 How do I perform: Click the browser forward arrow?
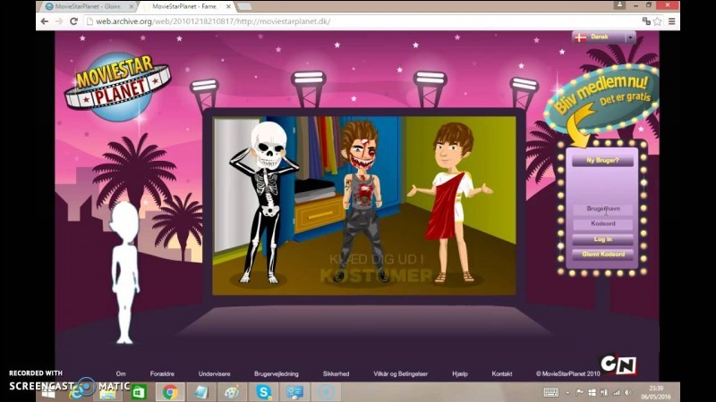(x=59, y=21)
